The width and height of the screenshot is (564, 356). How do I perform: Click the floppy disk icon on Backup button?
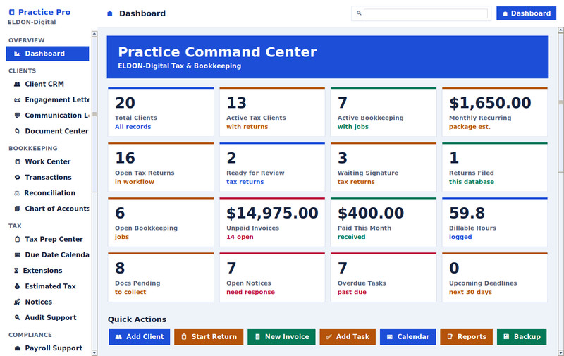click(506, 337)
